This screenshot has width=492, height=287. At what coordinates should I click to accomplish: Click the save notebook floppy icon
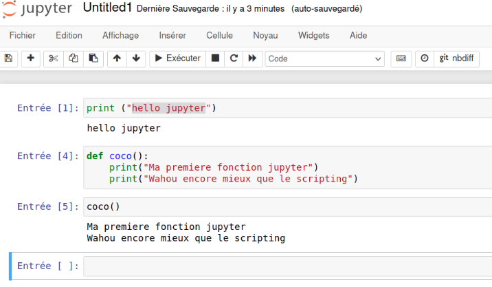coord(9,59)
